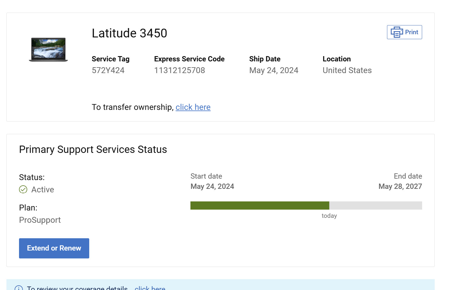Click the Latitude 3450 product title
Screen dimensions: 454x290
click(x=130, y=33)
